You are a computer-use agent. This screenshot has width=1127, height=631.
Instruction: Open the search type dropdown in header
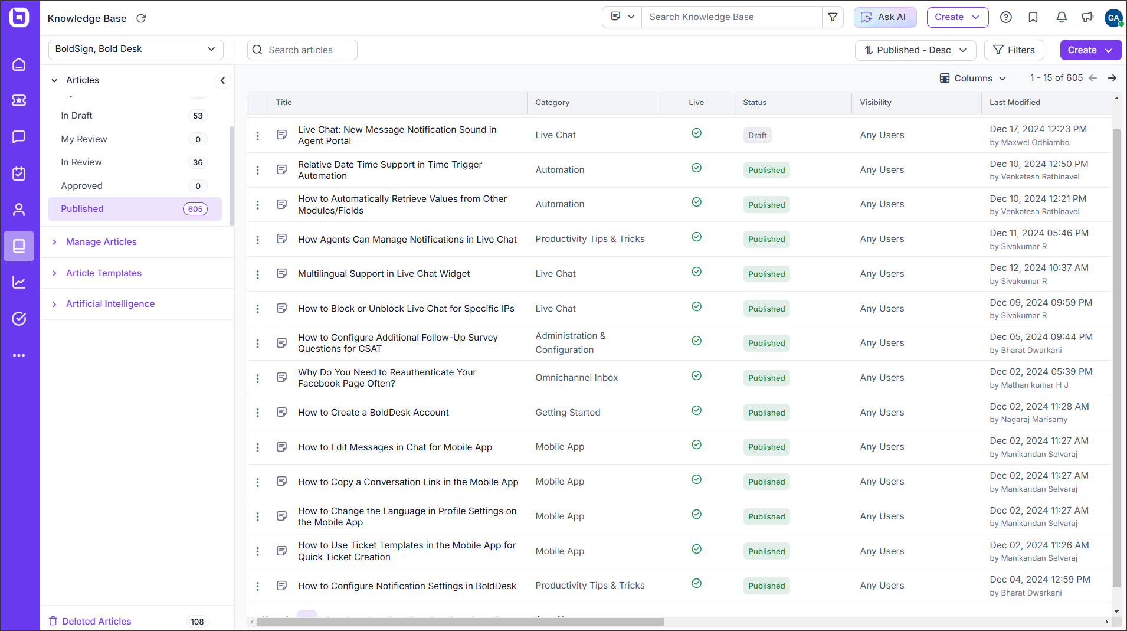(622, 17)
